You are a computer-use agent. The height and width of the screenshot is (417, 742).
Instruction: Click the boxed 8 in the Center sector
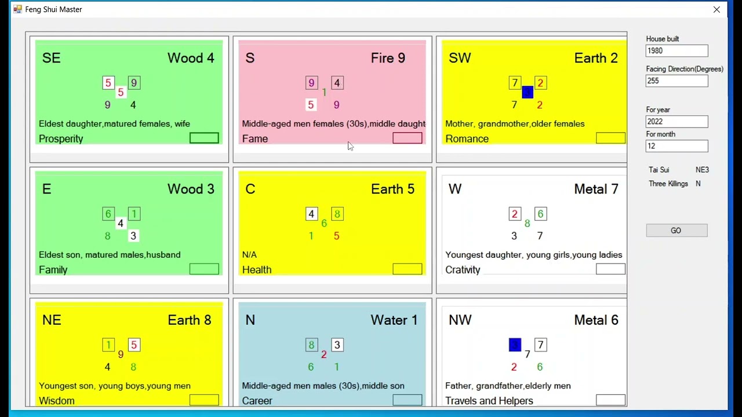(x=337, y=214)
